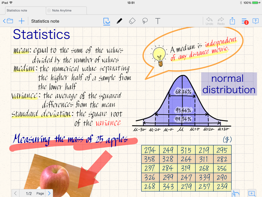Select the Eraser tool

click(132, 21)
